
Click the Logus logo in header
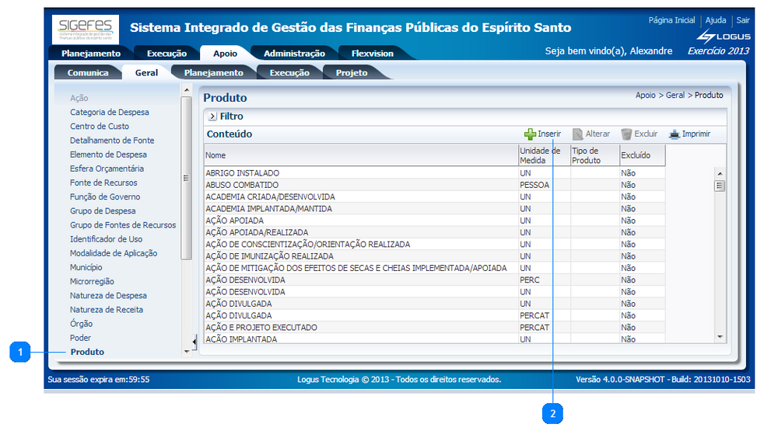723,36
